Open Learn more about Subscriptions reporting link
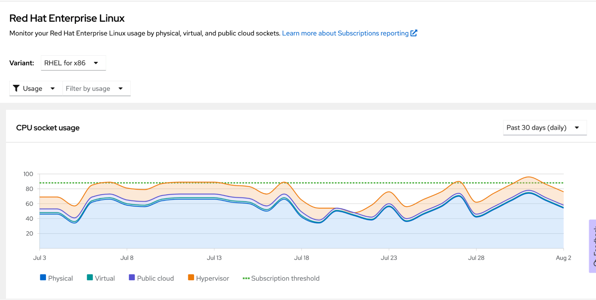Image resolution: width=596 pixels, height=300 pixels. [345, 33]
